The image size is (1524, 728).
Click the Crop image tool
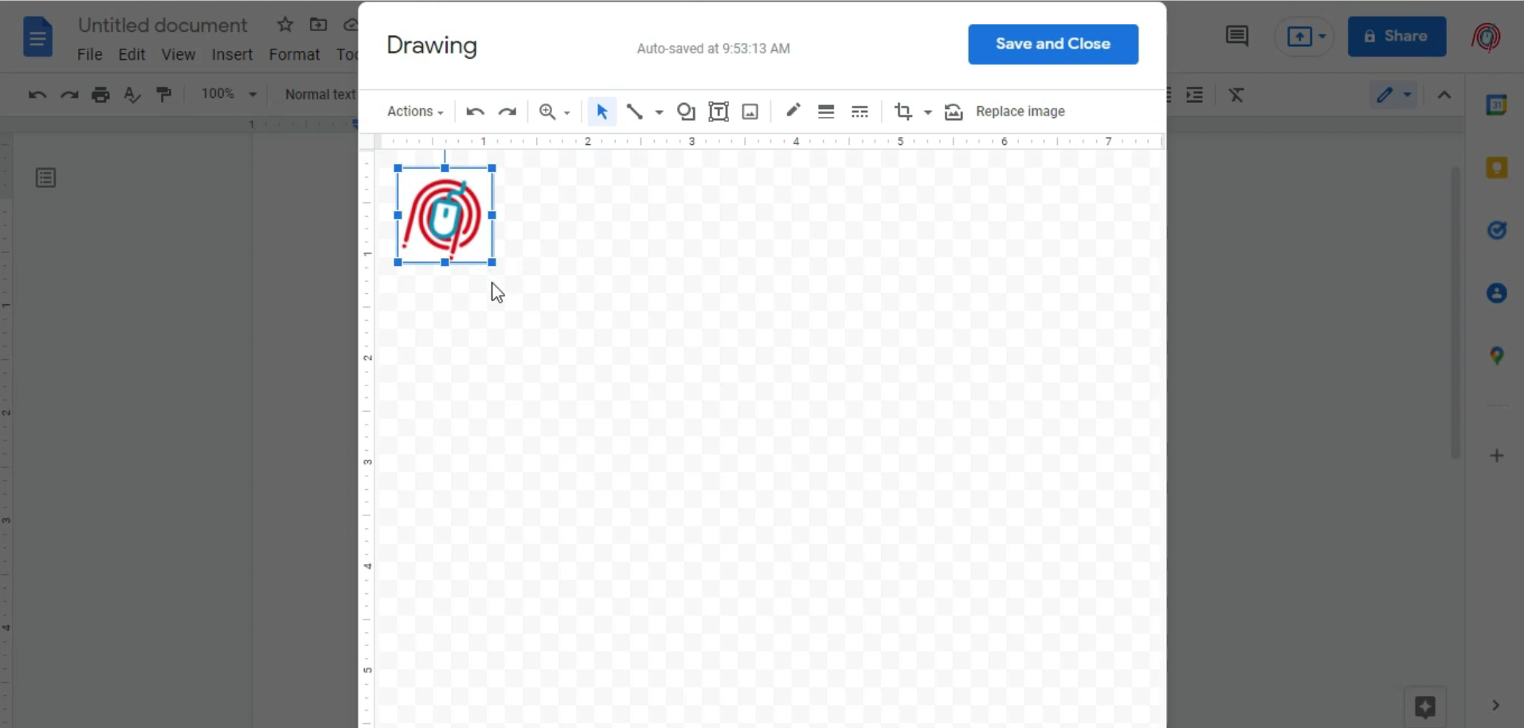tap(903, 112)
